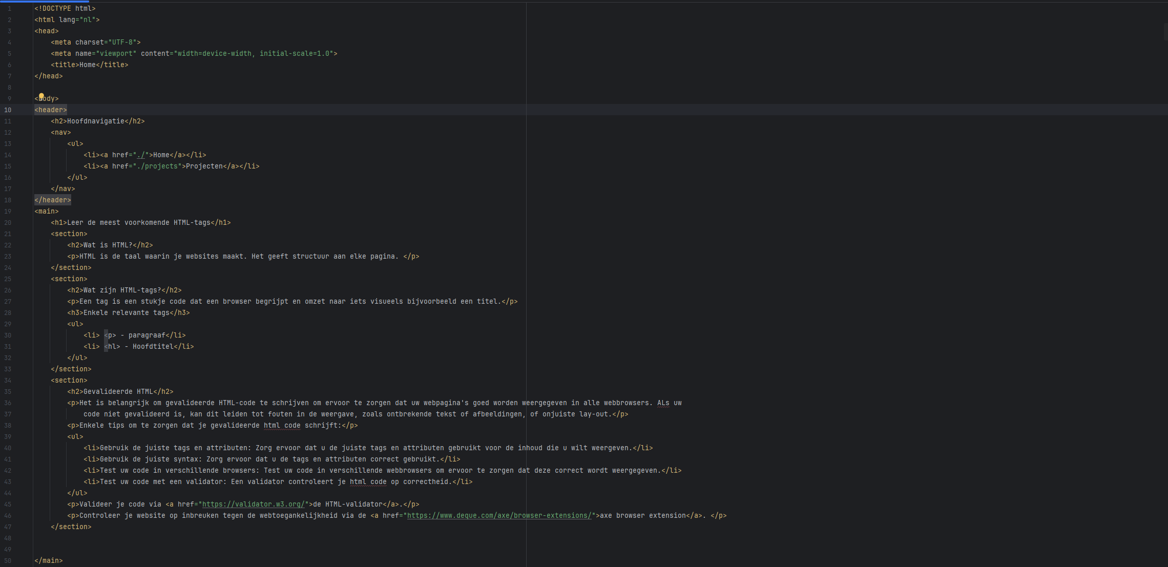1168x567 pixels.
Task: Click the opening <section> tag on line 21
Action: pyautogui.click(x=69, y=234)
